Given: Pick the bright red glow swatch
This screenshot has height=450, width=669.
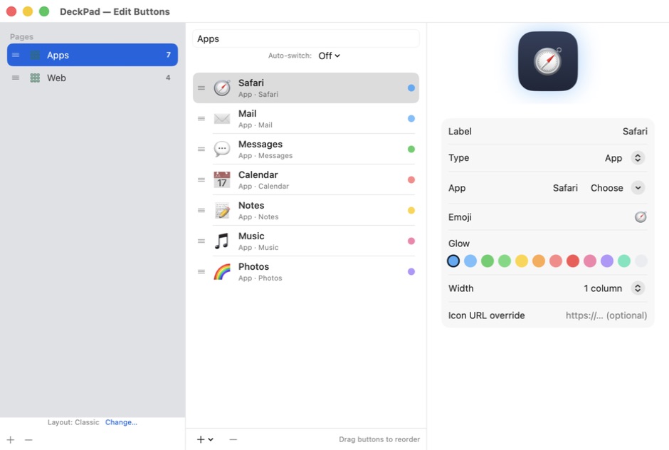Looking at the screenshot, I should pyautogui.click(x=573, y=261).
